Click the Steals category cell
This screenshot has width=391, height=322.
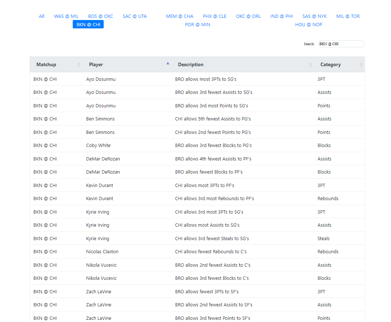pyautogui.click(x=323, y=238)
